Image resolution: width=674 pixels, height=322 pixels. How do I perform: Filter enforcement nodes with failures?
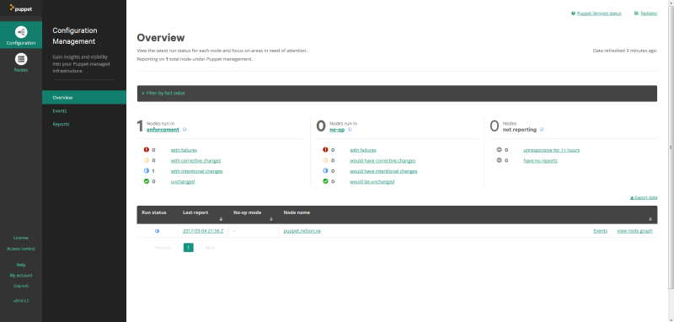pos(184,150)
